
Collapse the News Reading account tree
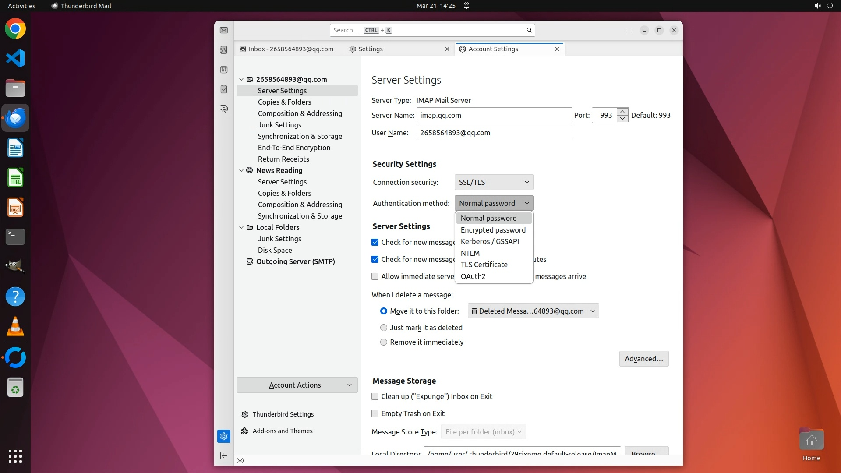point(241,170)
